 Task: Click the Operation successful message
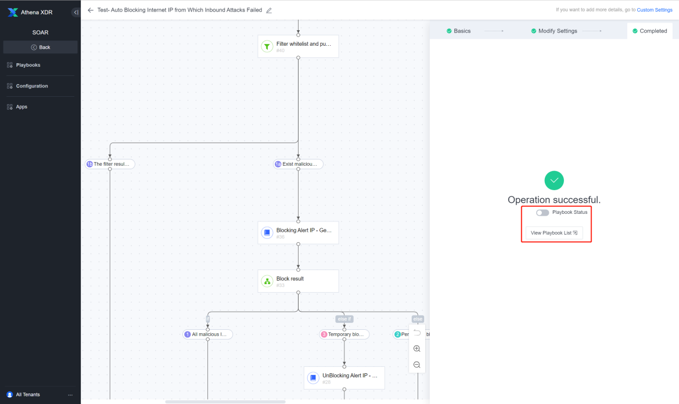[554, 199]
